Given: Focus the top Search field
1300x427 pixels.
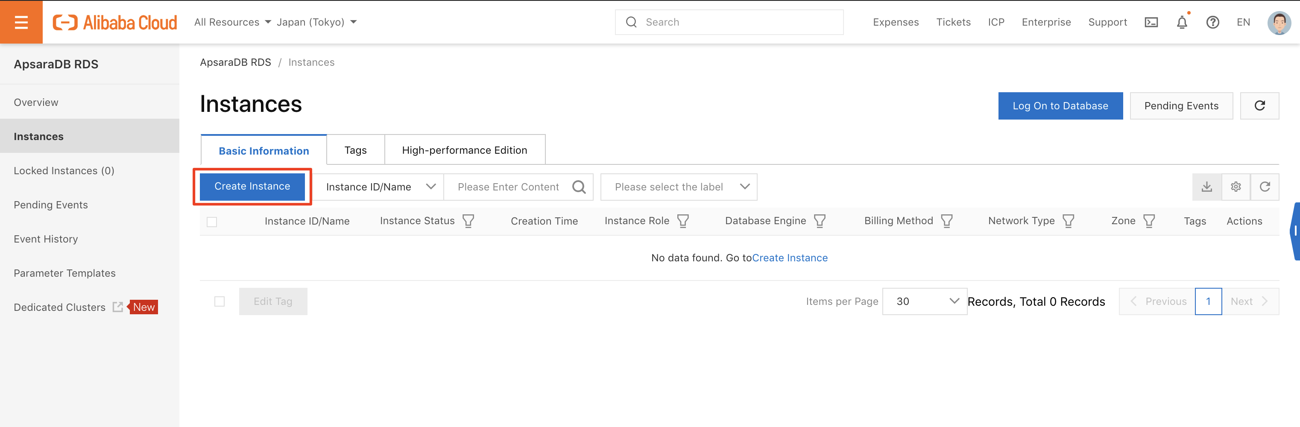Looking at the screenshot, I should click(729, 22).
